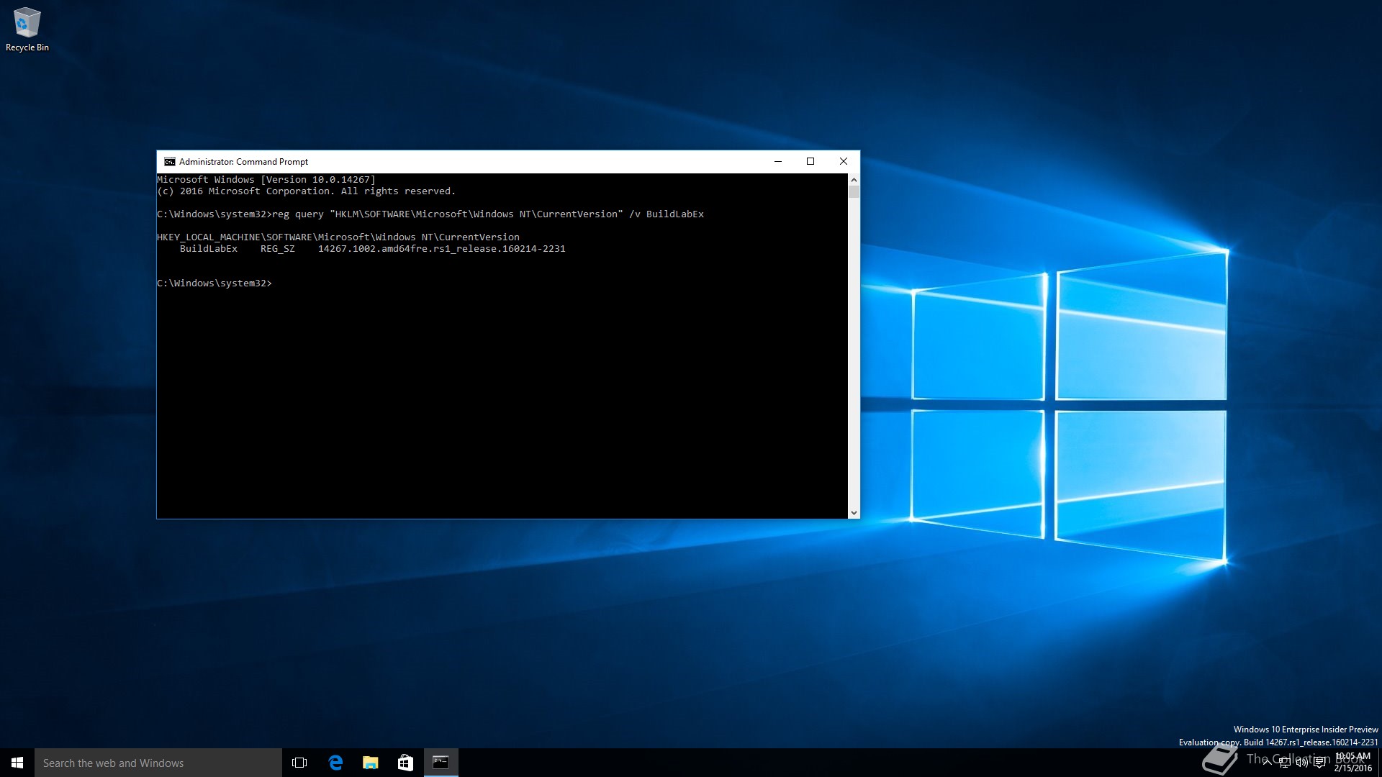Viewport: 1382px width, 777px height.
Task: Click the BuildLabEx value 14267.1002.amd64fre text
Action: pyautogui.click(x=441, y=249)
